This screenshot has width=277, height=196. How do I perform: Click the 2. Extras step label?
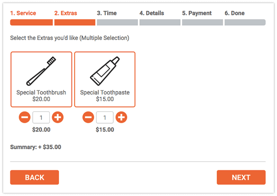click(x=66, y=13)
